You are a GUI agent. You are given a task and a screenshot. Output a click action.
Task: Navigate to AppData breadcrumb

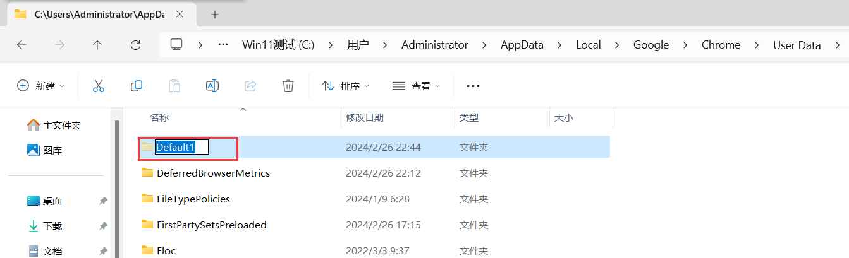pyautogui.click(x=522, y=45)
